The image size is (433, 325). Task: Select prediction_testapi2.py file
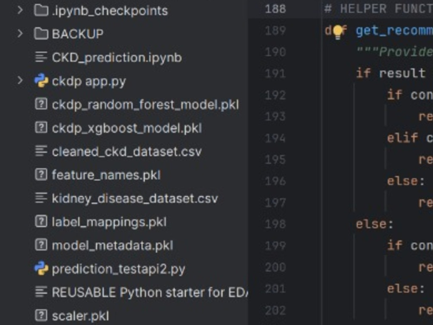tap(119, 269)
